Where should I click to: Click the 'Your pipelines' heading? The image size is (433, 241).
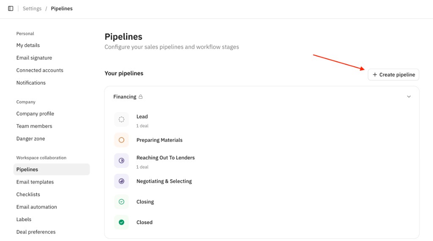coord(124,74)
